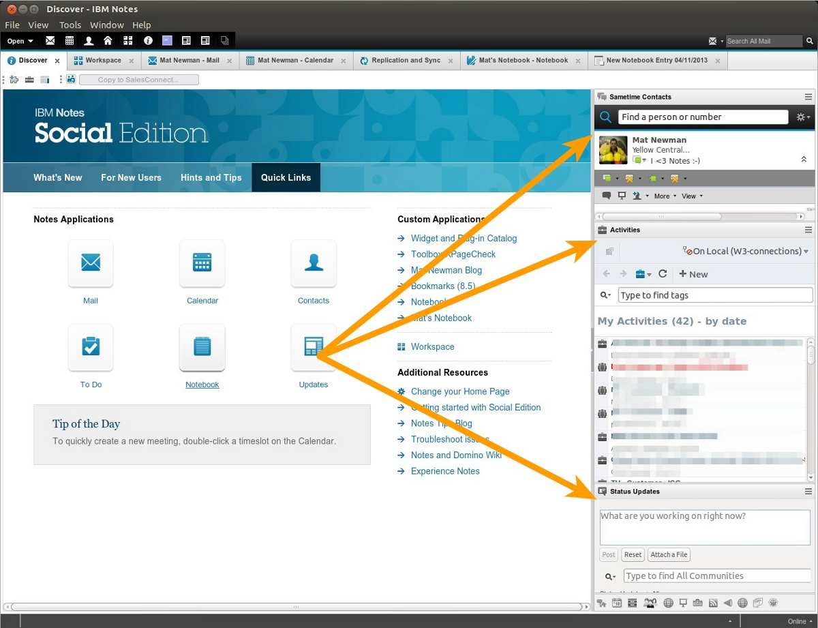Click the 'Find a person or number' field

(702, 117)
